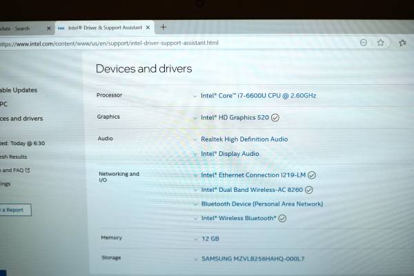Click the Report button in the sidebar
This screenshot has width=414, height=276.
16,210
